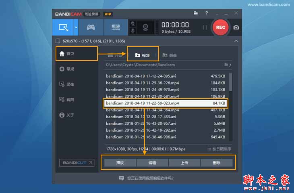Collapse the panel with the chevron arrow
Viewport: 294px width, 193px height.
[236, 41]
